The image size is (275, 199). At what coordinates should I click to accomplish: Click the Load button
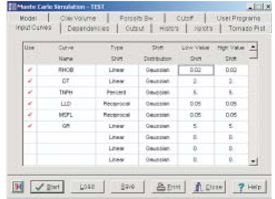[x=88, y=187]
